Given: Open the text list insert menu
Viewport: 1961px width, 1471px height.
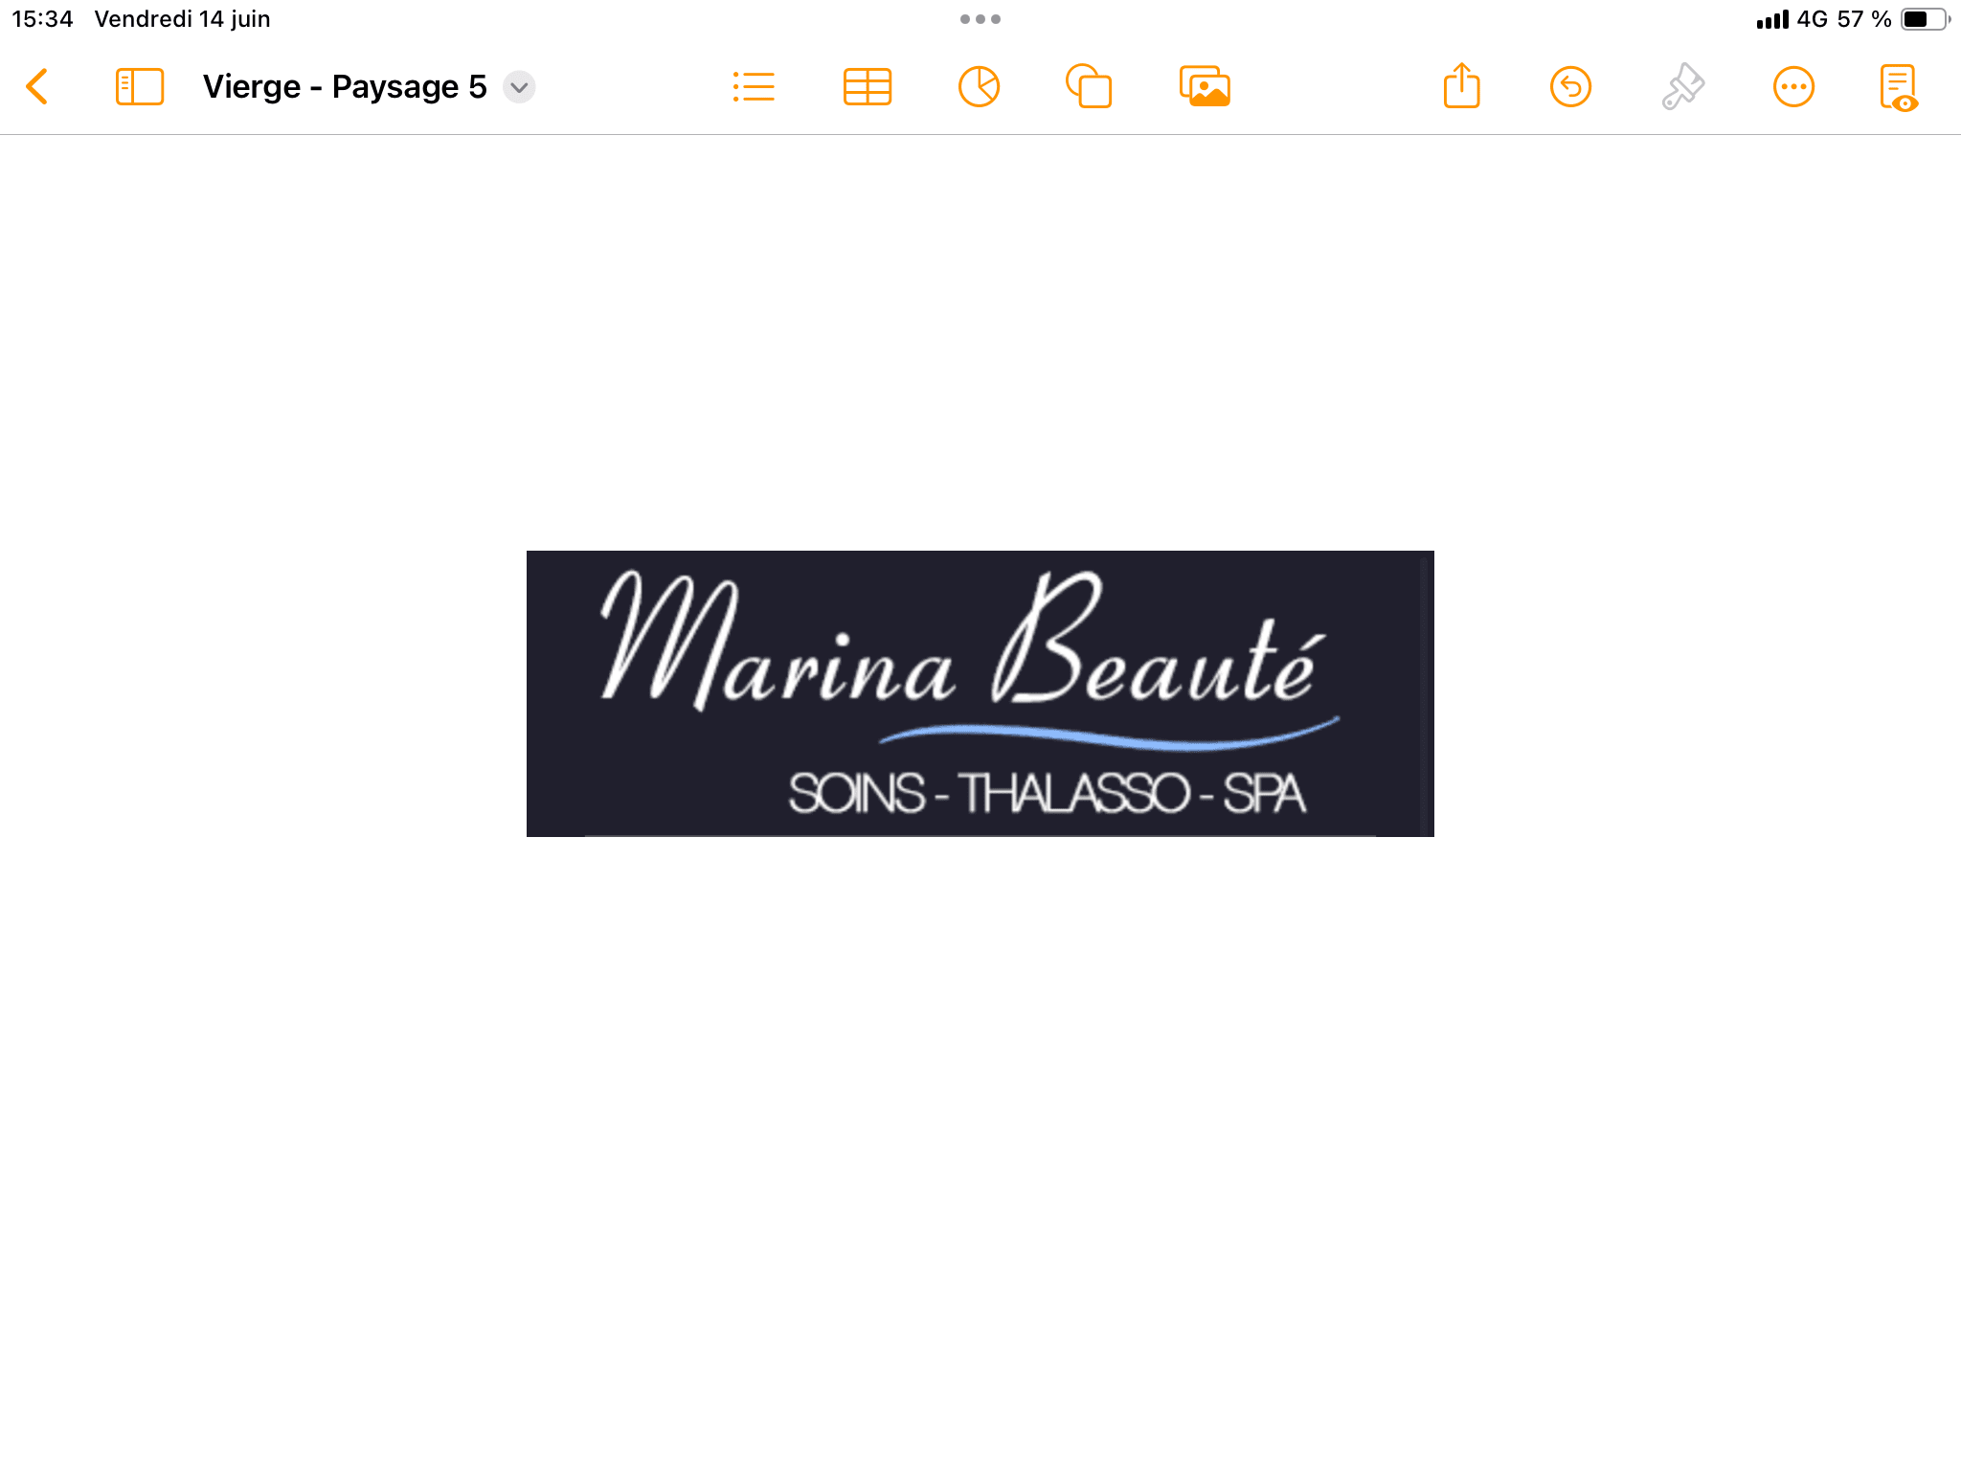Looking at the screenshot, I should point(754,87).
